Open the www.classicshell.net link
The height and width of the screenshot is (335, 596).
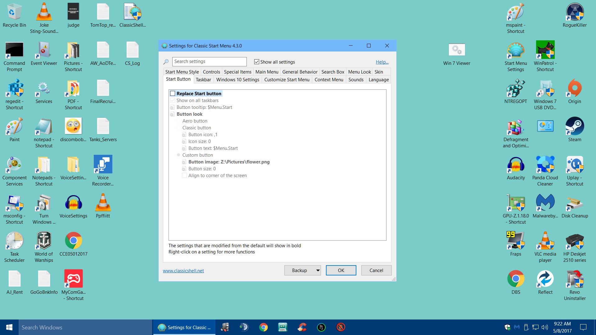183,271
